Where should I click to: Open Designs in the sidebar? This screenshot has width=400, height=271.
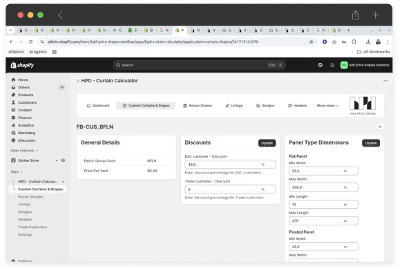pyautogui.click(x=25, y=212)
